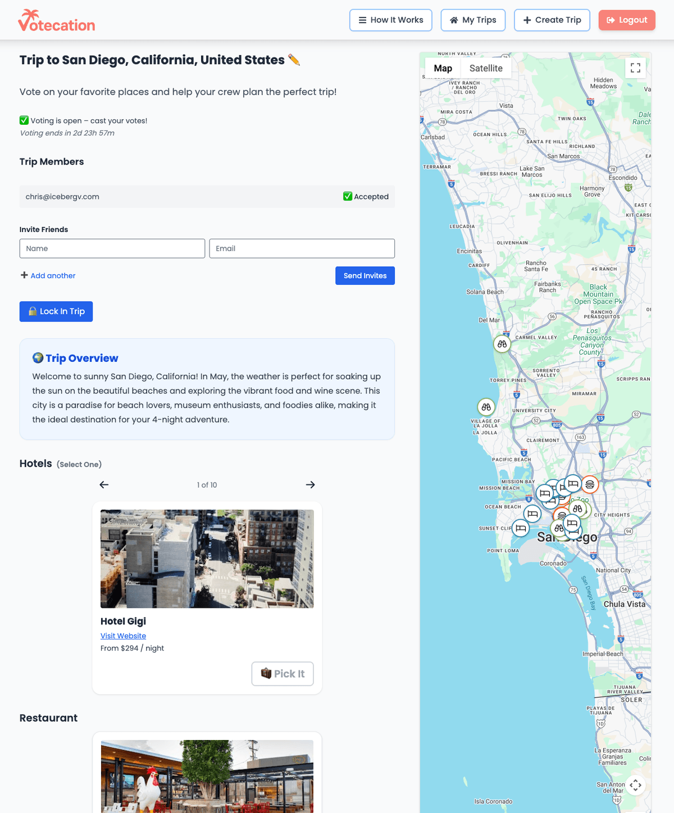
Task: Go back a hotel with the left arrow
Action: (104, 484)
